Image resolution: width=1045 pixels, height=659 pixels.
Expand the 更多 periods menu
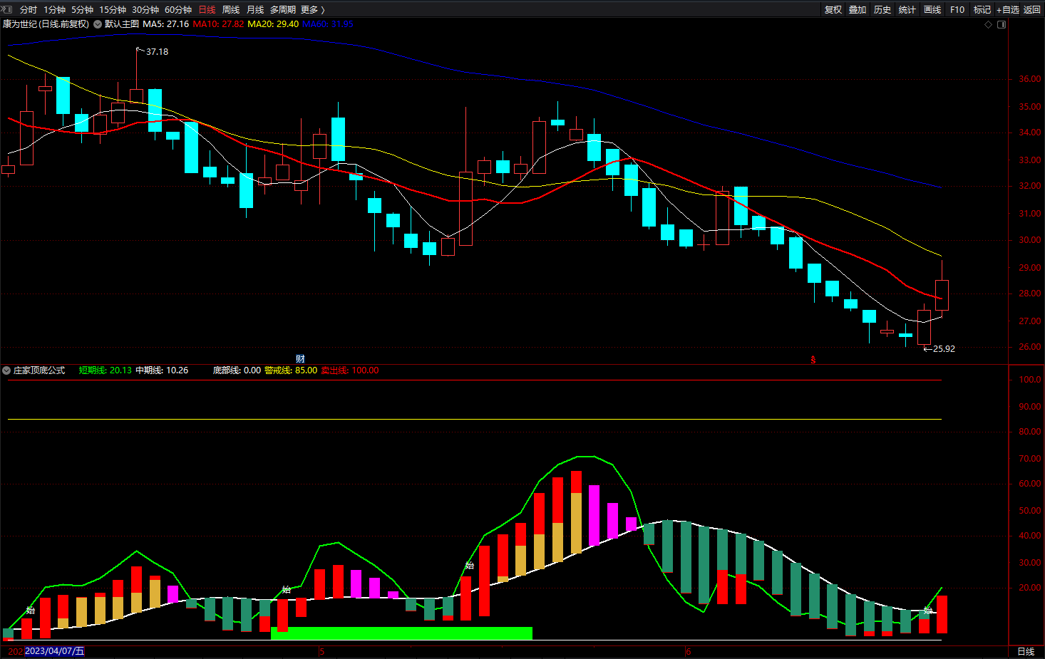click(x=312, y=9)
